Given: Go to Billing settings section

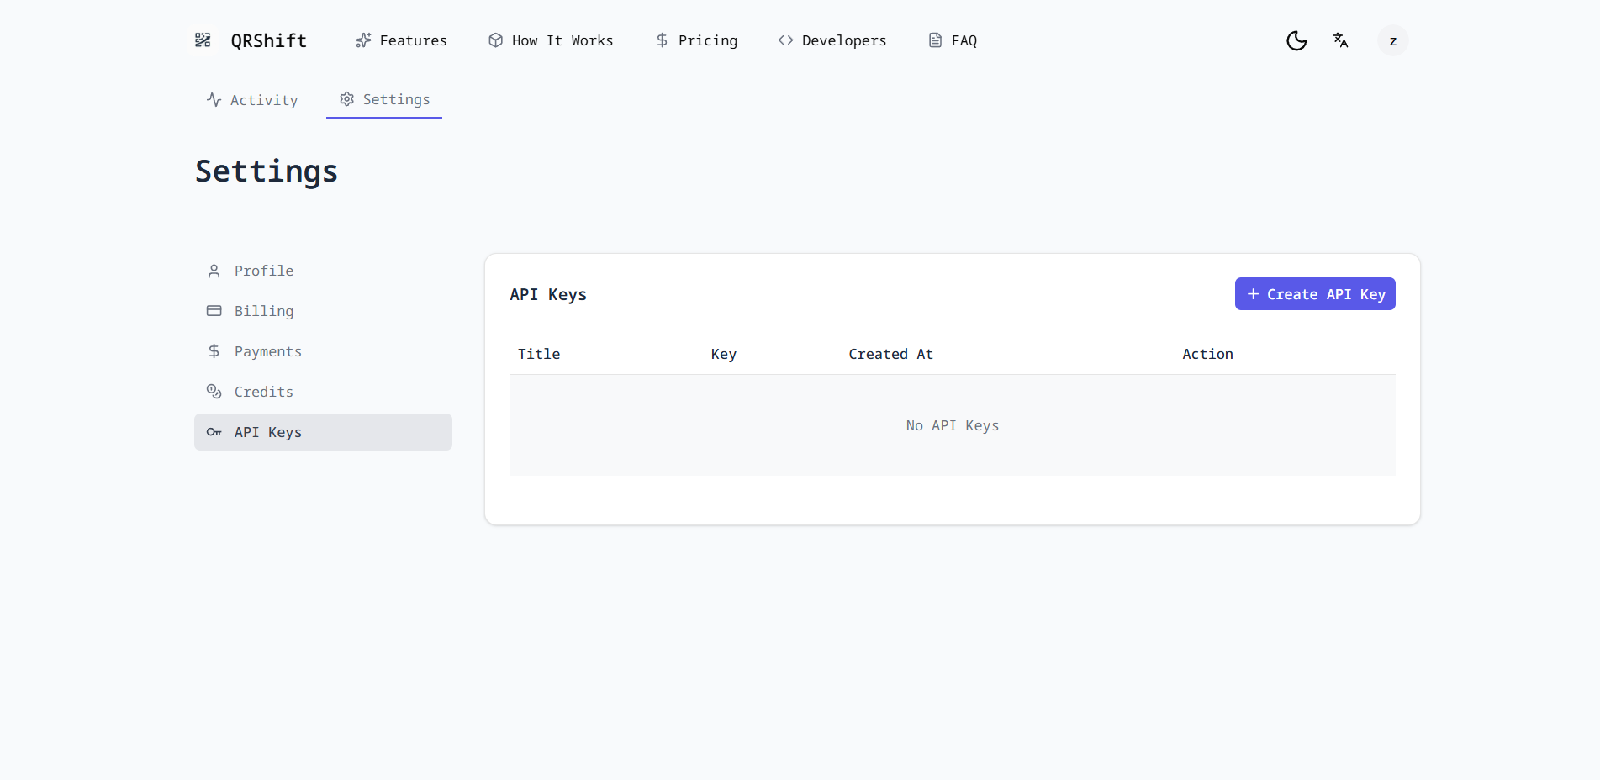Looking at the screenshot, I should [x=263, y=311].
